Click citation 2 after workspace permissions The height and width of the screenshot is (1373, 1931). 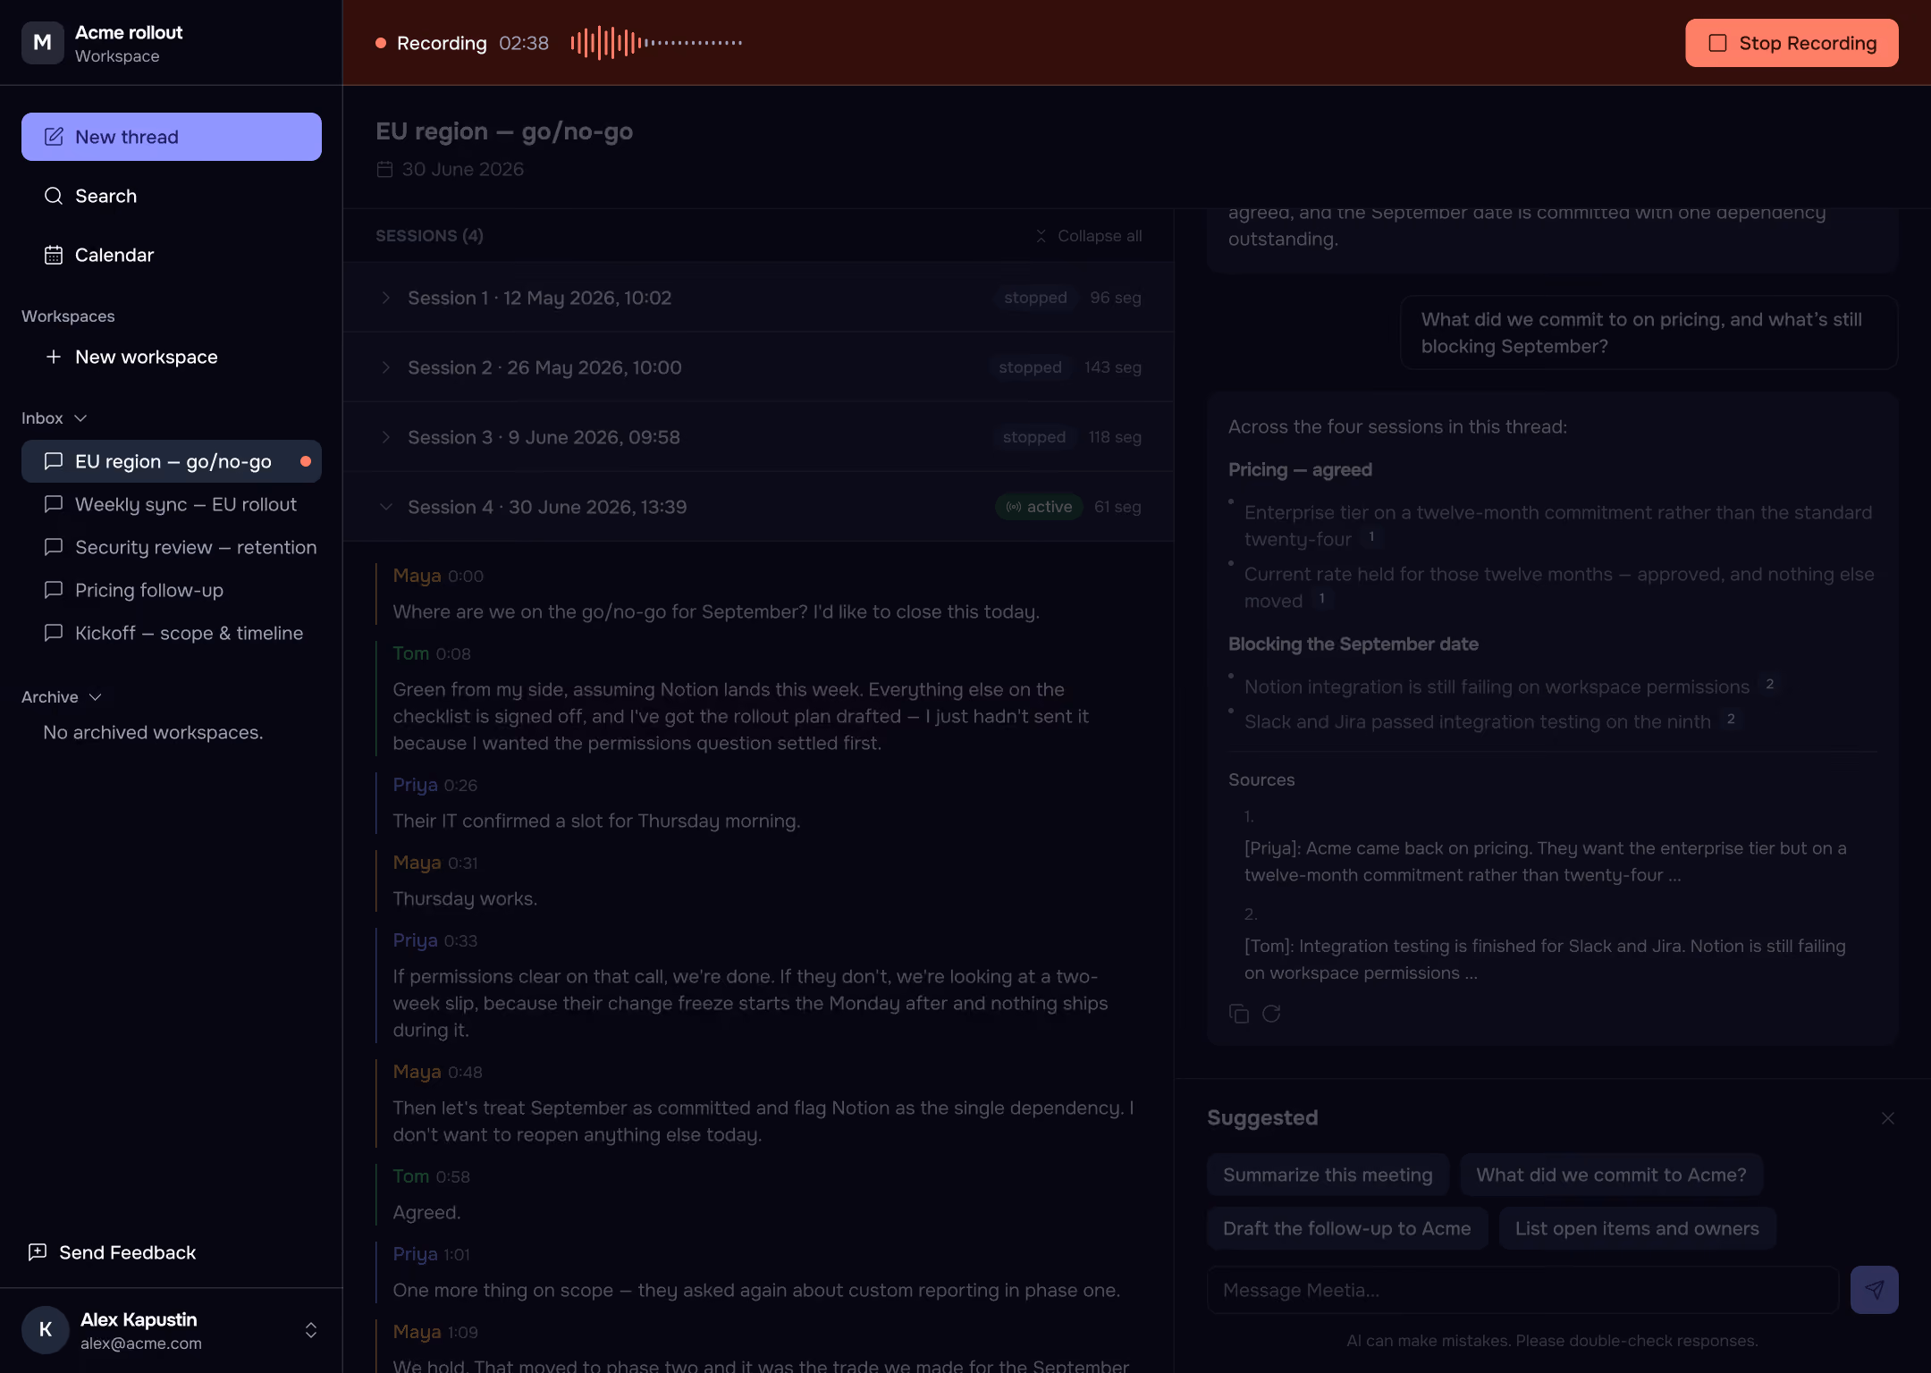click(1769, 684)
